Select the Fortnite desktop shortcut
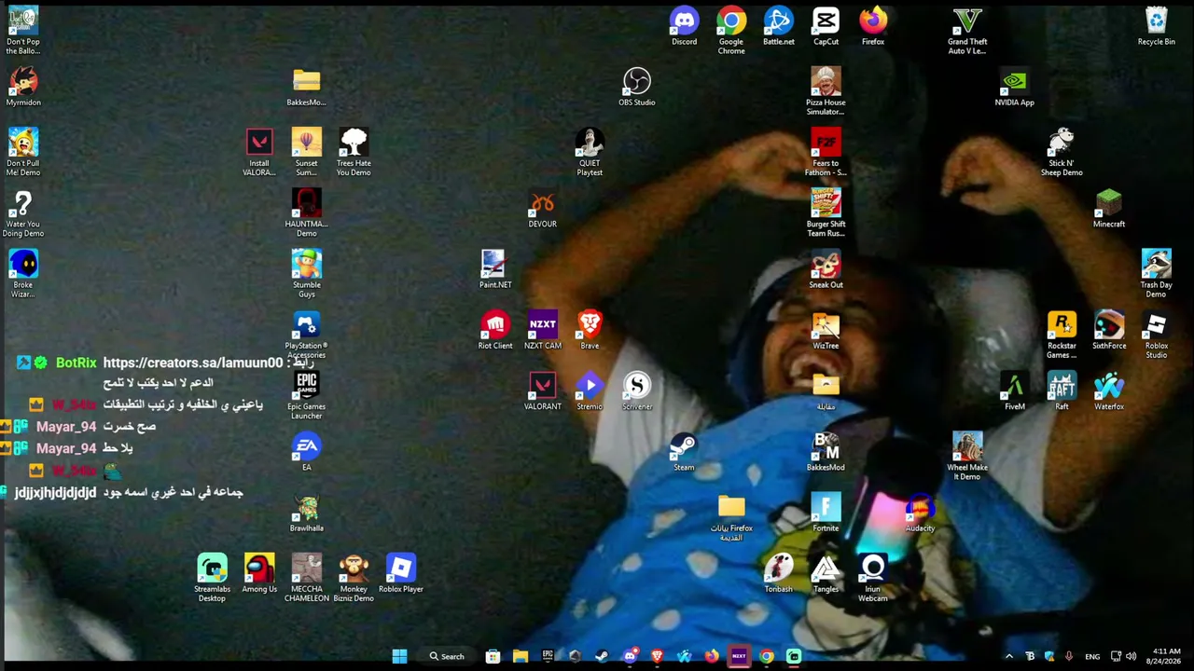This screenshot has height=671, width=1194. (x=826, y=513)
